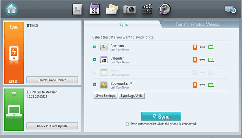Click the underlined PC link

coord(14,93)
